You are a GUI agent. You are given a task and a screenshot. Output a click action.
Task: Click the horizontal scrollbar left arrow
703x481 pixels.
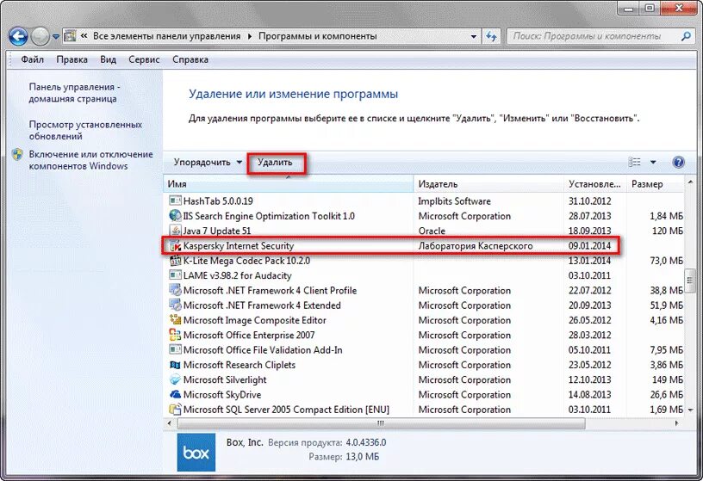point(170,423)
